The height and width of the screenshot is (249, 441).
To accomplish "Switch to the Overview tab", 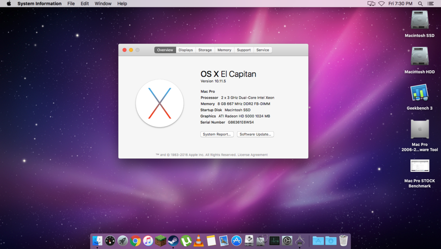I will click(165, 50).
